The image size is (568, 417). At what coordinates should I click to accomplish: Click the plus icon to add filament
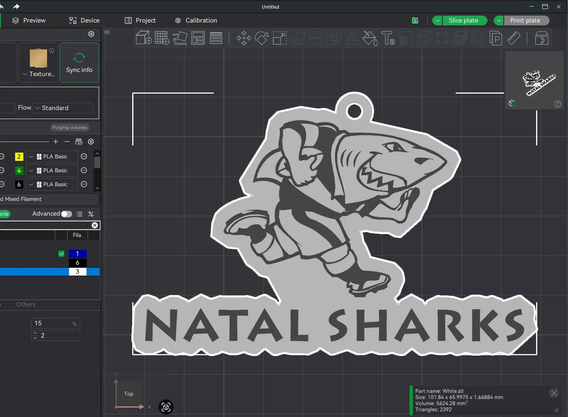coord(56,142)
